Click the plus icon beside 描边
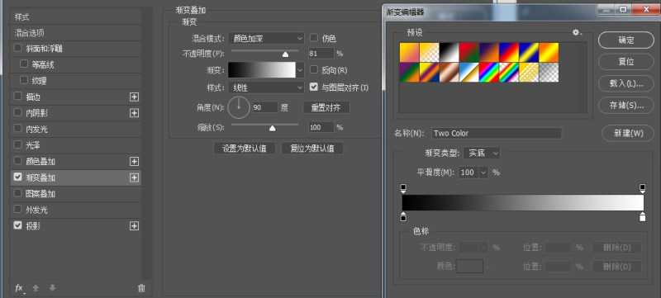Screen dimensions: 661x298 [x=134, y=97]
